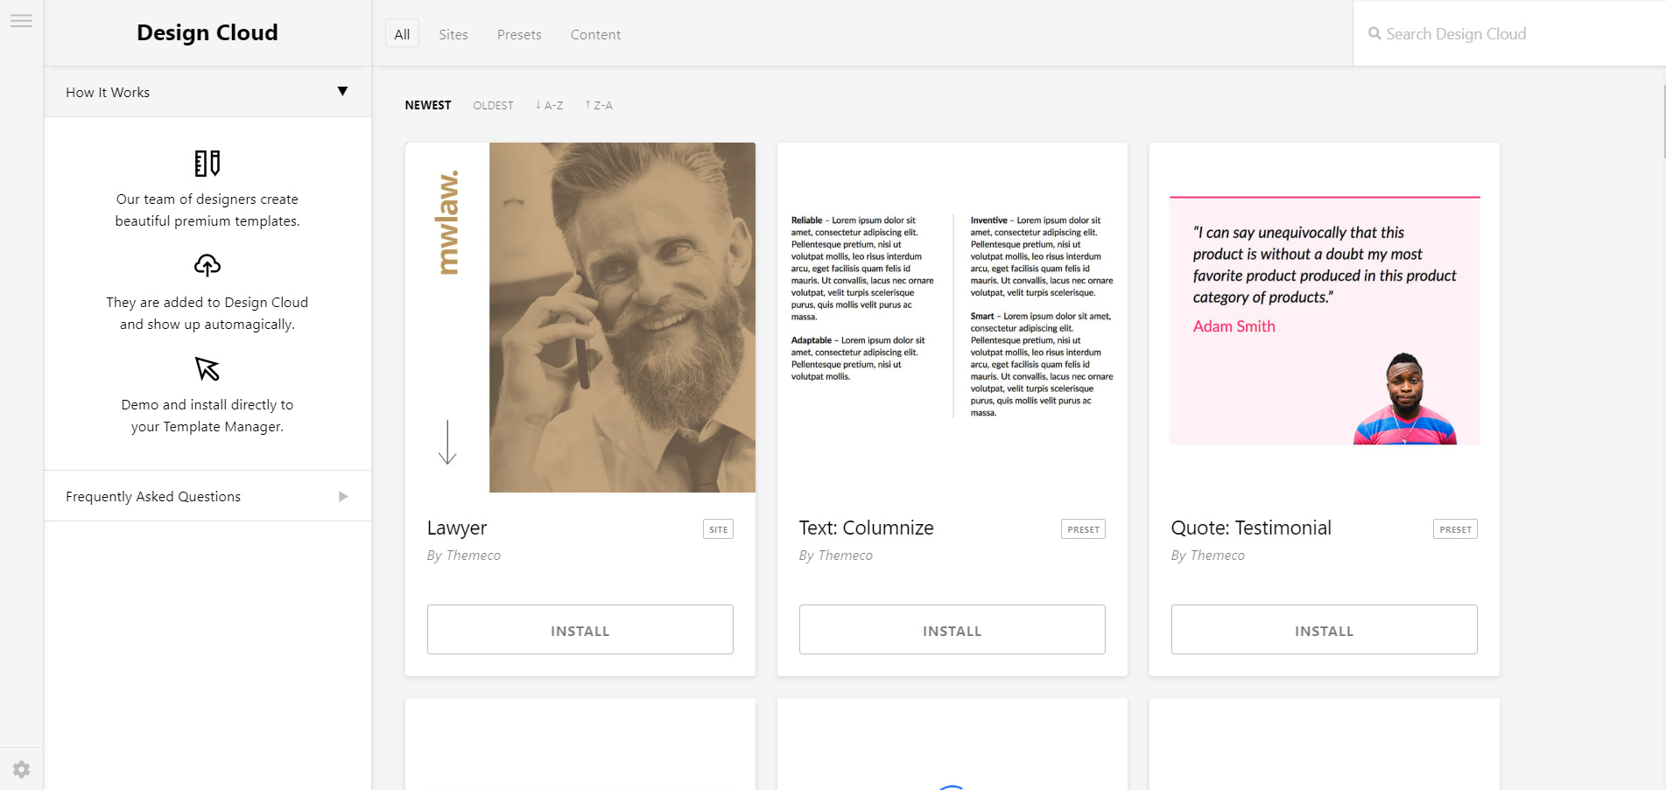Image resolution: width=1666 pixels, height=790 pixels.
Task: Collapse the How It Works section
Action: 207,92
